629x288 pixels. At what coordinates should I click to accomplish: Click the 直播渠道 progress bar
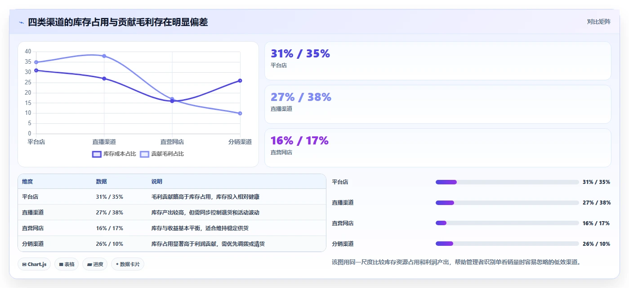pos(507,203)
